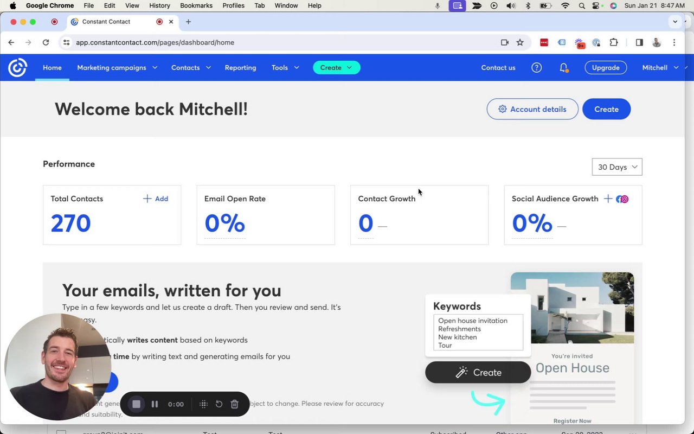Screen dimensions: 694x434
Task: Open a new browser tab
Action: click(x=188, y=22)
